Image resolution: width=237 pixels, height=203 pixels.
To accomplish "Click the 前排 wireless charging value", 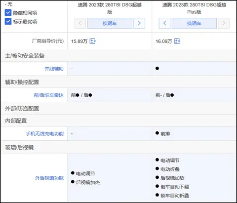I will (165, 134).
